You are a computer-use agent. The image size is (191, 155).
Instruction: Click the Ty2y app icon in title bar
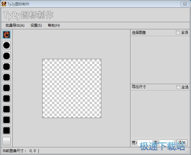pos(4,4)
